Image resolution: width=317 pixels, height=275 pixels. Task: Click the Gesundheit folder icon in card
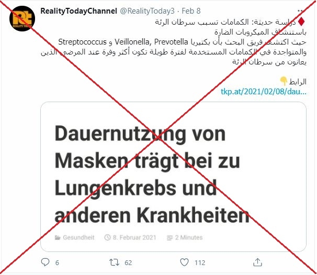click(58, 237)
